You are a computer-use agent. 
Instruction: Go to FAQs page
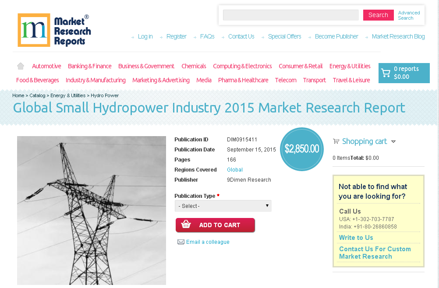pyautogui.click(x=207, y=37)
